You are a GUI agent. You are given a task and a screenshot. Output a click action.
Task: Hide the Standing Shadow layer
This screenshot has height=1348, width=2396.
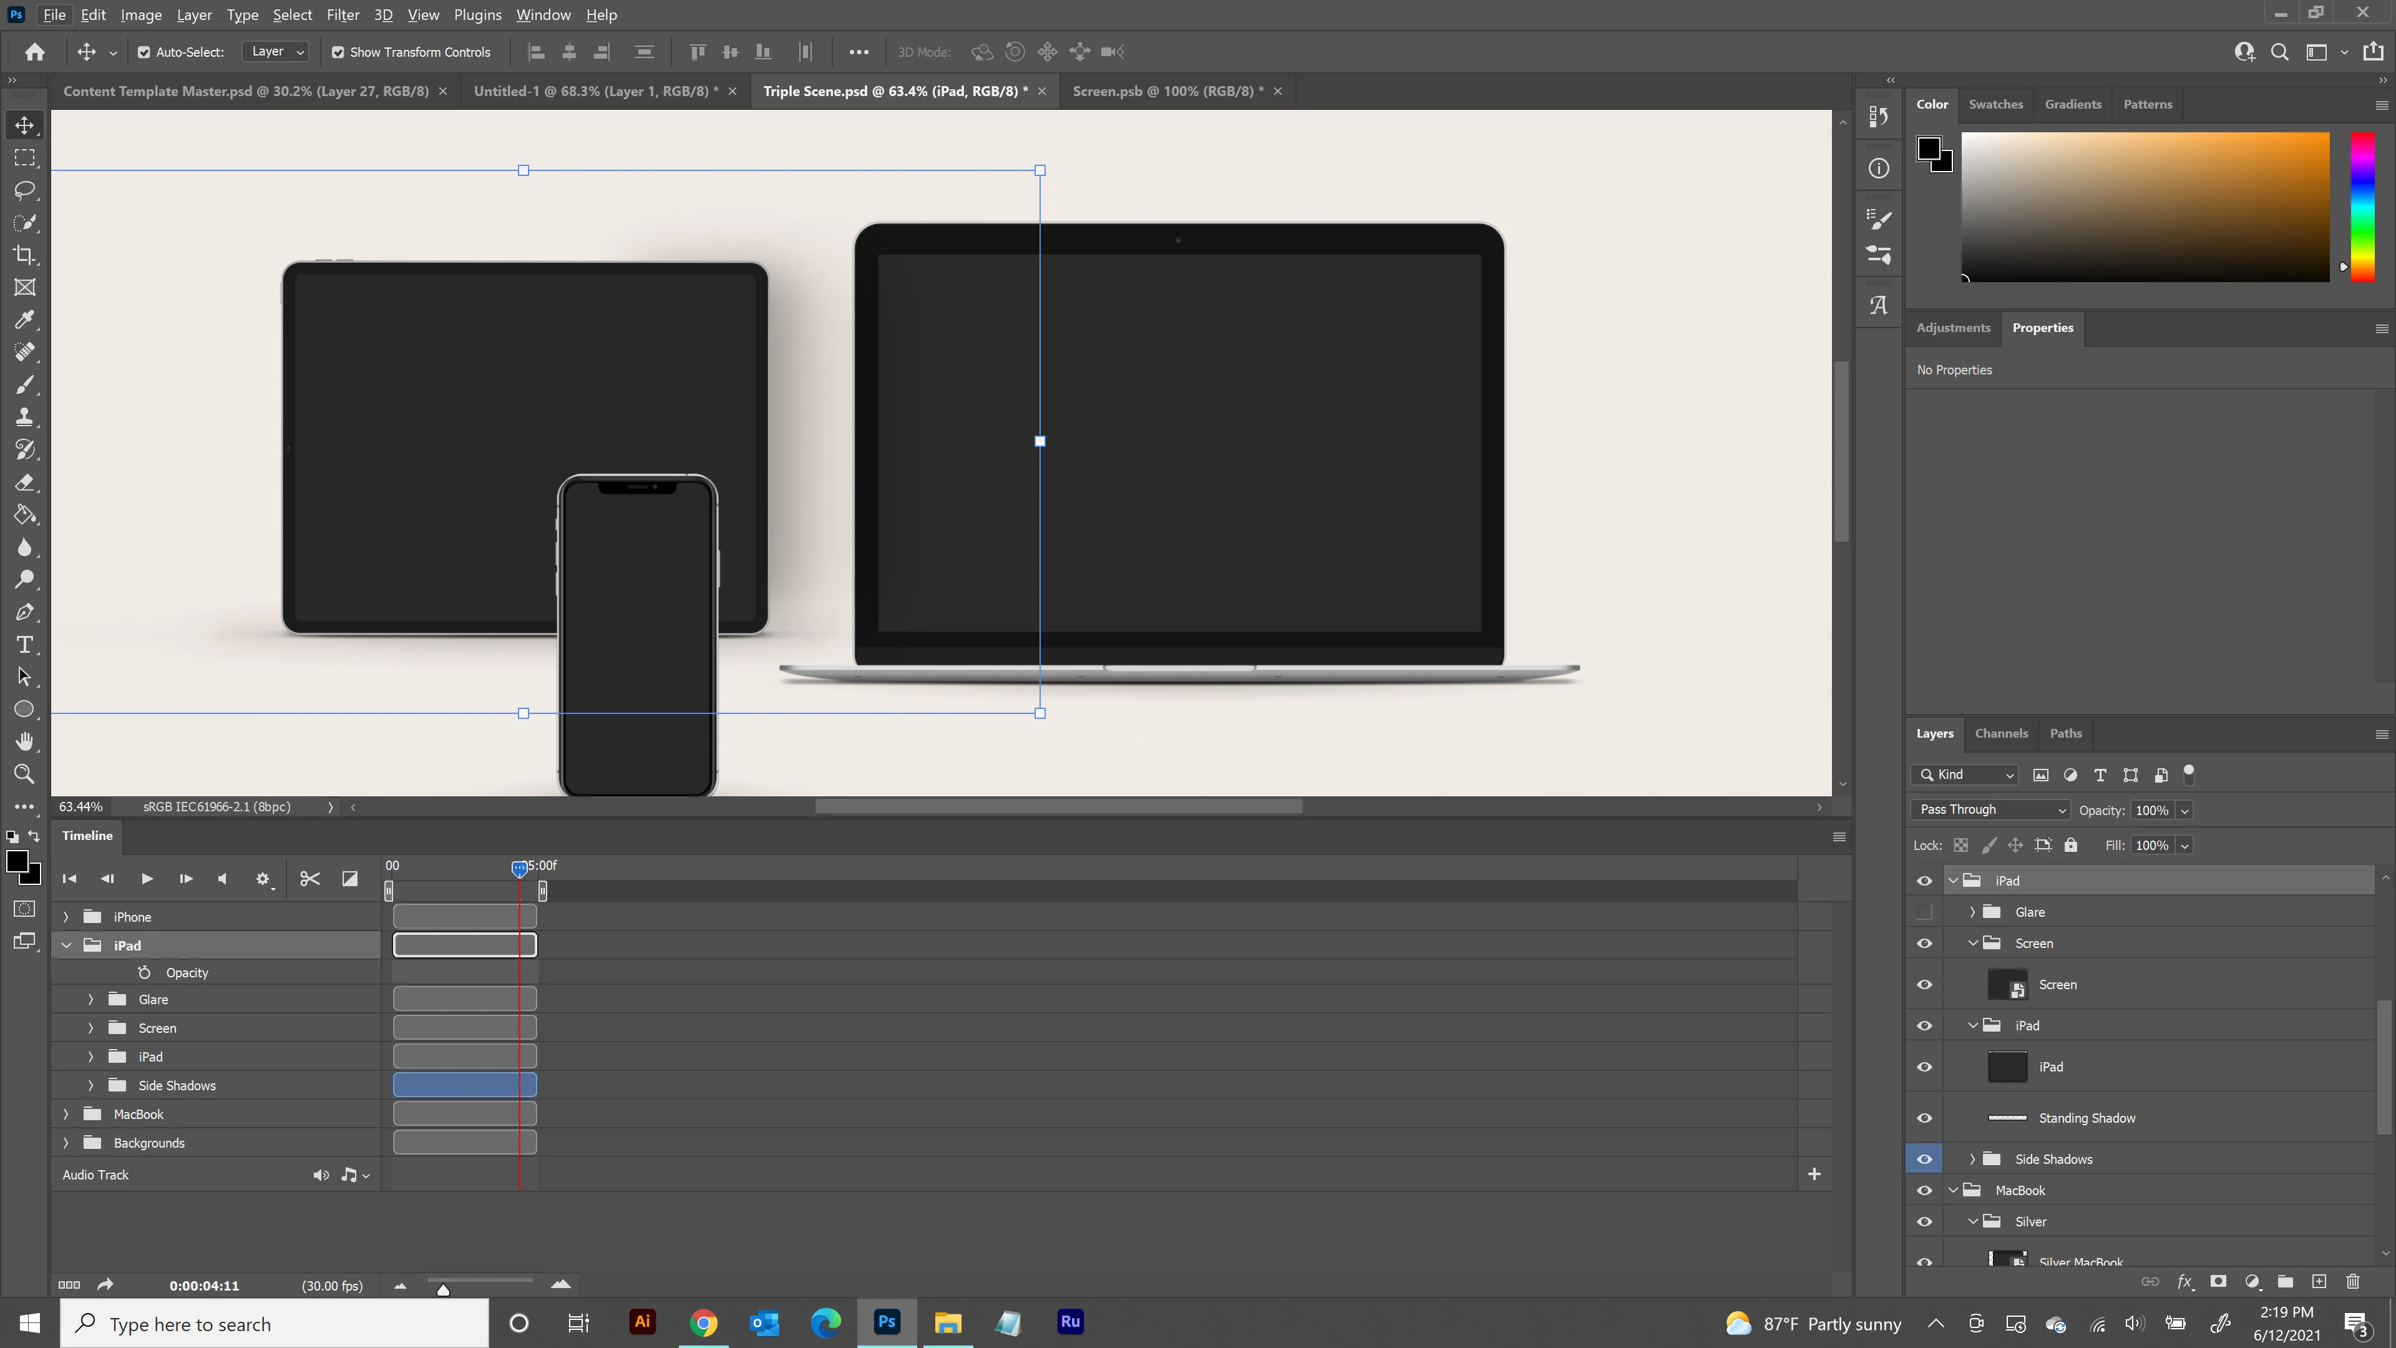(1924, 1118)
